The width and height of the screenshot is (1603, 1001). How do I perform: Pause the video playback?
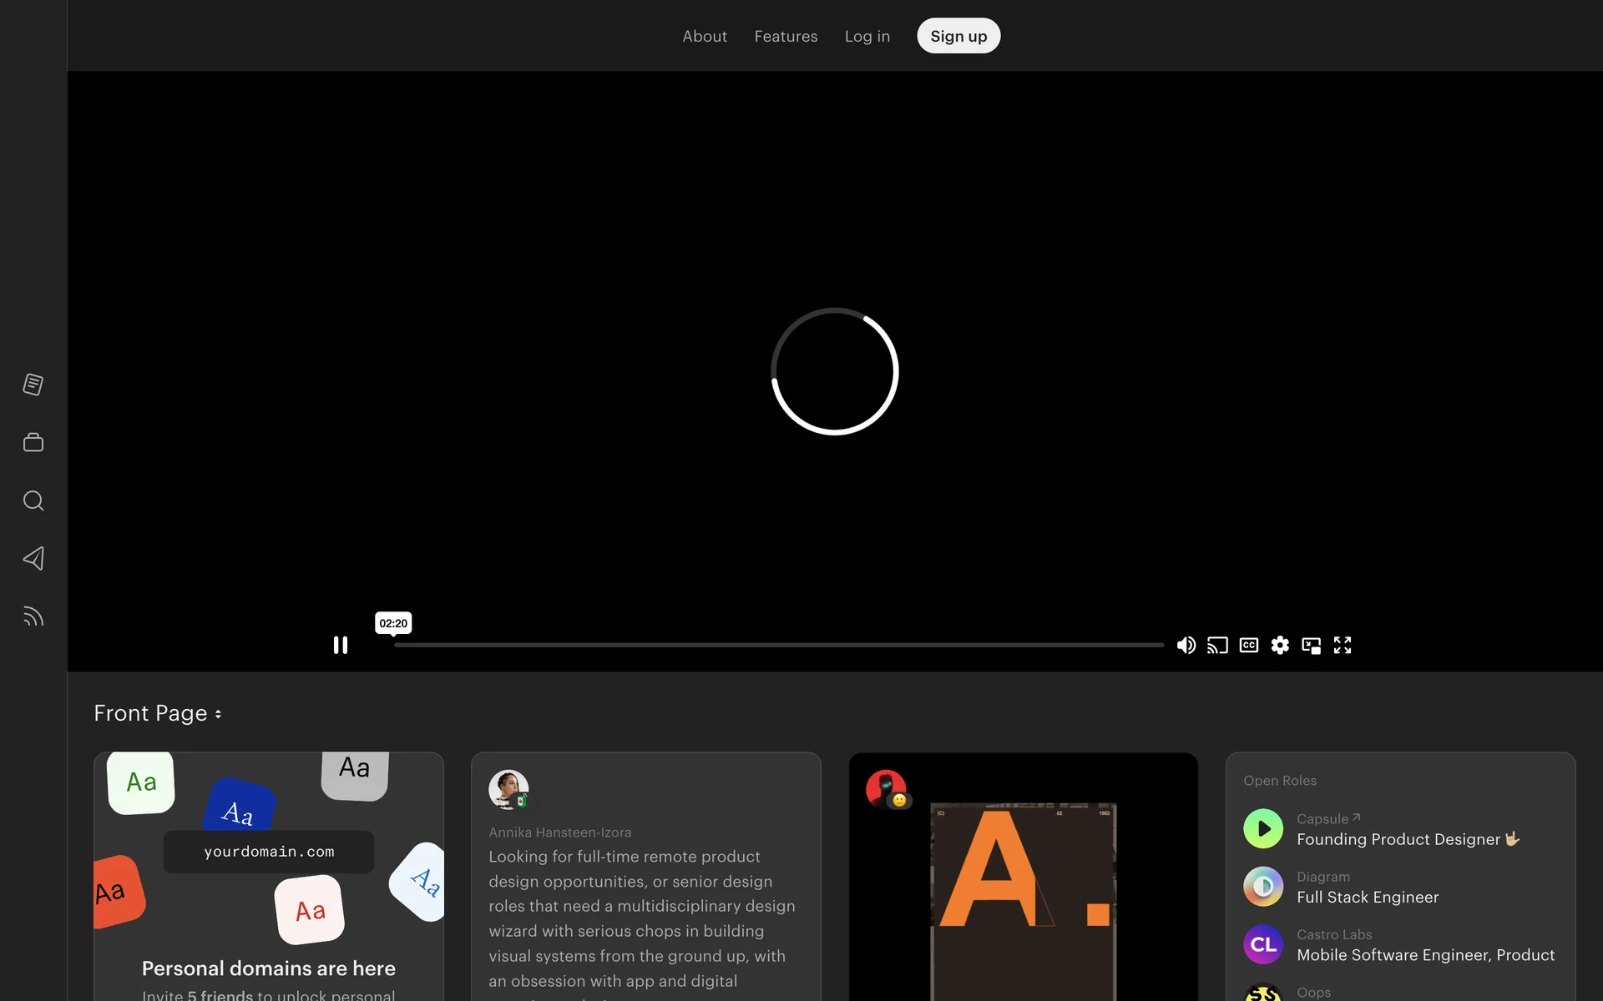coord(341,645)
